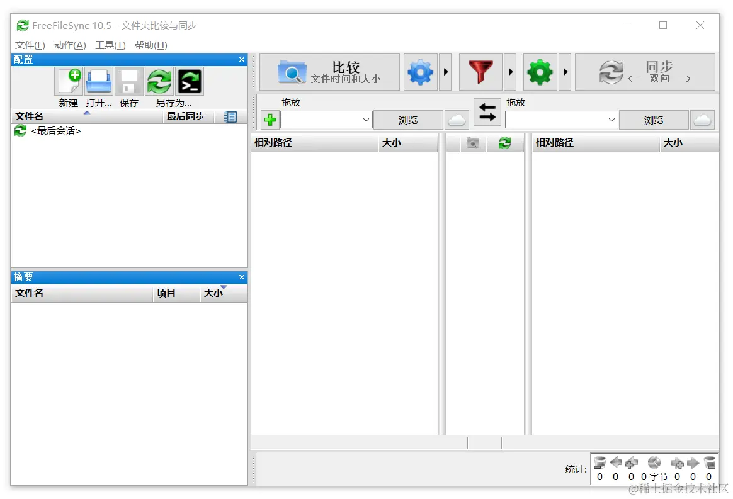Sort summary by 项目 header
The image size is (733, 499).
coord(176,293)
